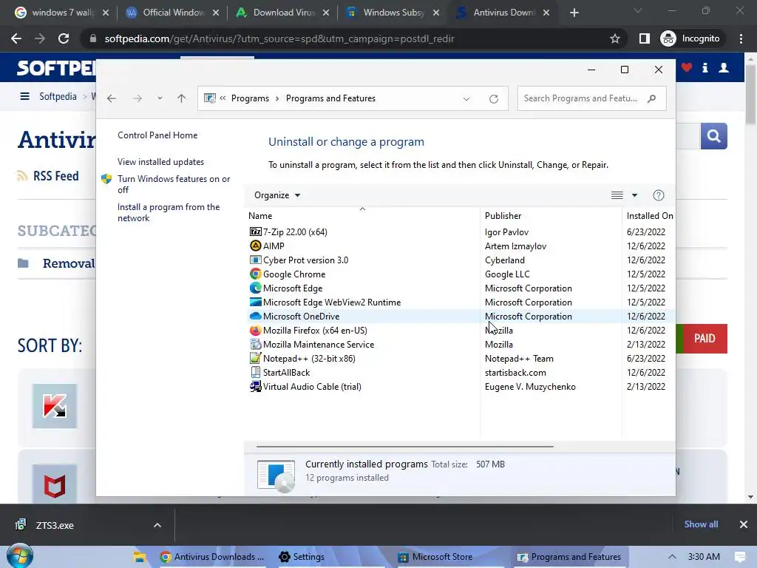Switch to Official Windows tab
The width and height of the screenshot is (757, 568).
click(x=172, y=13)
